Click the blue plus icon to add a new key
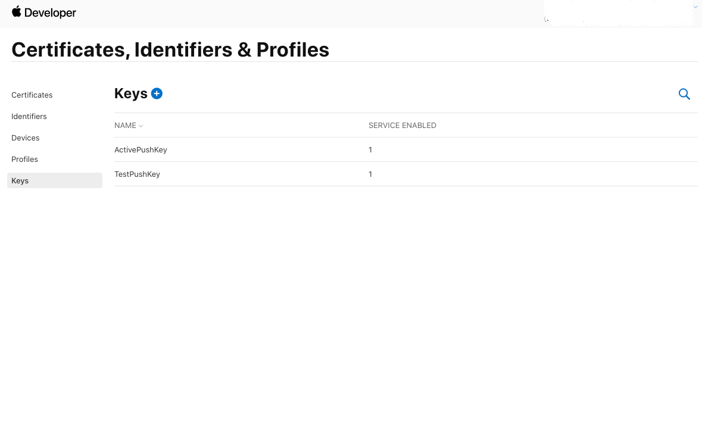Screen dimensions: 702x434 pos(157,93)
